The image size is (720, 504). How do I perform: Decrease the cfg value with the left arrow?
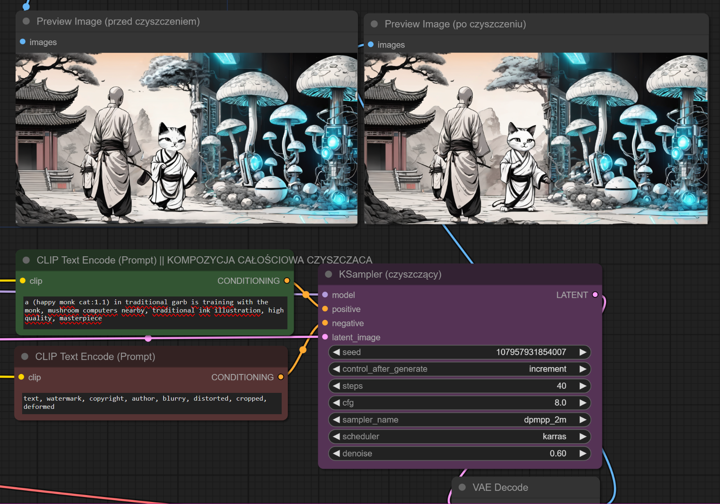(x=336, y=403)
